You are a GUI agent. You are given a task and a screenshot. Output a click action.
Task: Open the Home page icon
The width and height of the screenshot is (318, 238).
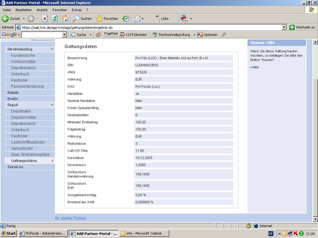click(x=65, y=19)
